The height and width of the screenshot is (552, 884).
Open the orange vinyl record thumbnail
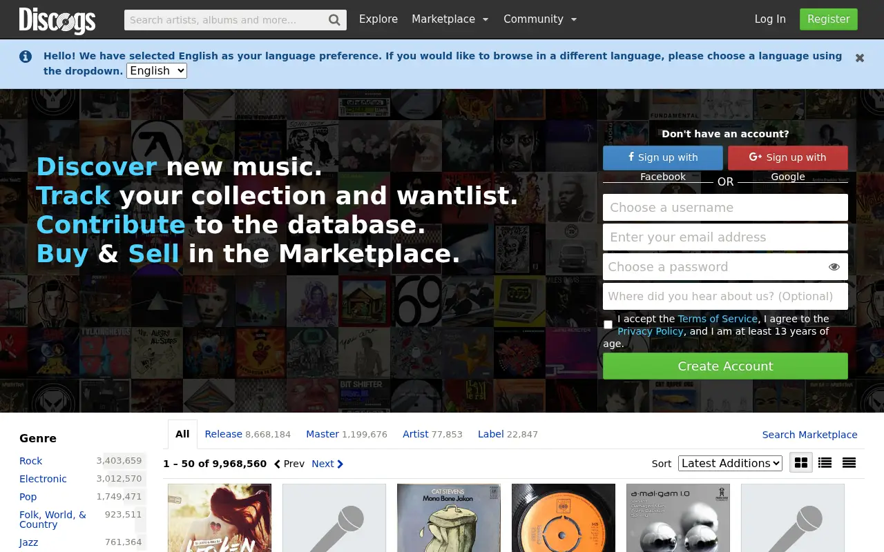pos(564,517)
